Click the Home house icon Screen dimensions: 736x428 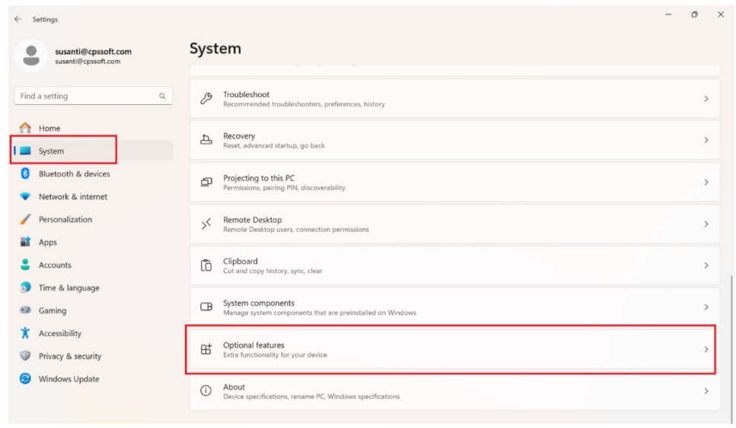coord(25,128)
